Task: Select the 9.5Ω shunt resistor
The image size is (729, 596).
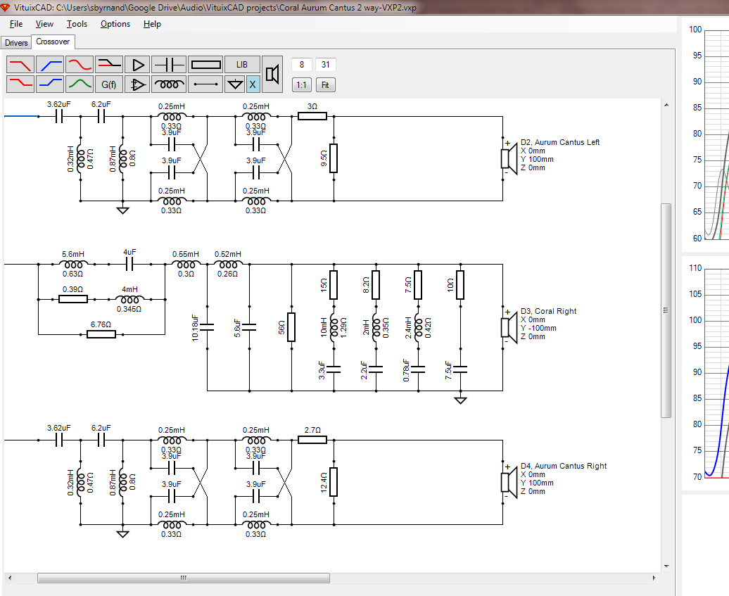Action: pos(334,158)
